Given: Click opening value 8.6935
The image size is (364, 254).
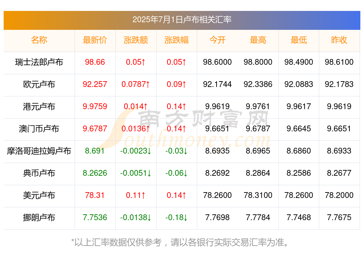Looking at the screenshot, I should 217,151.
